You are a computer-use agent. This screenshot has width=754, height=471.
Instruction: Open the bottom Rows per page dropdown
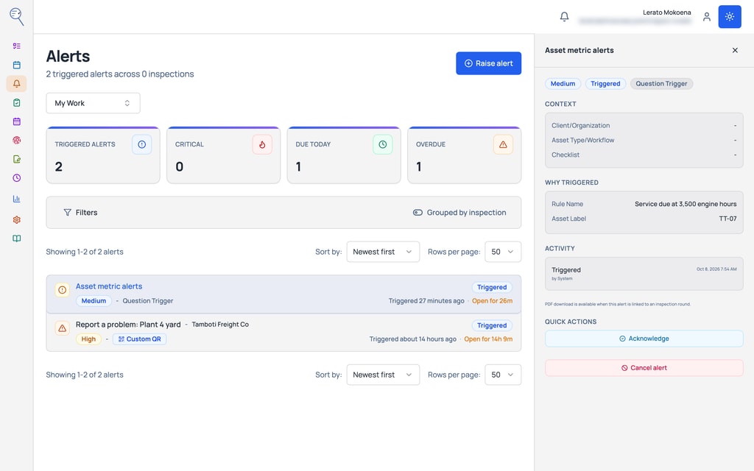click(502, 375)
